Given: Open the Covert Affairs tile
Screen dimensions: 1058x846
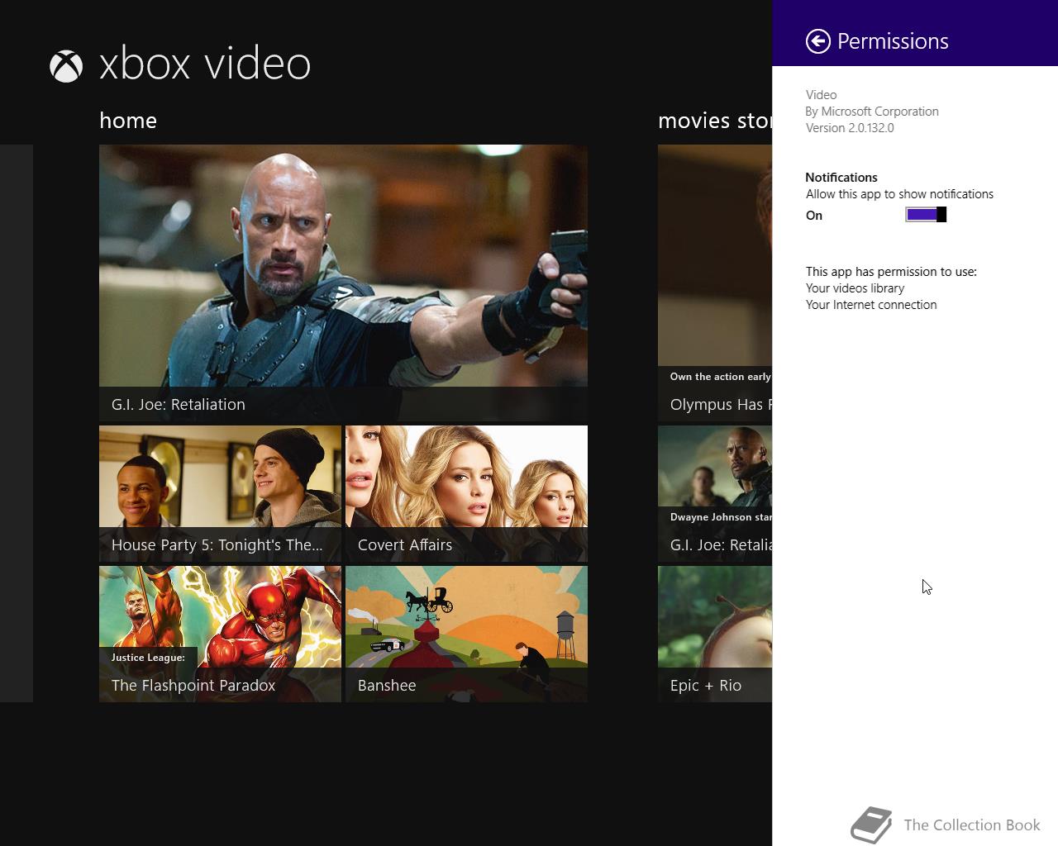Looking at the screenshot, I should (x=466, y=494).
